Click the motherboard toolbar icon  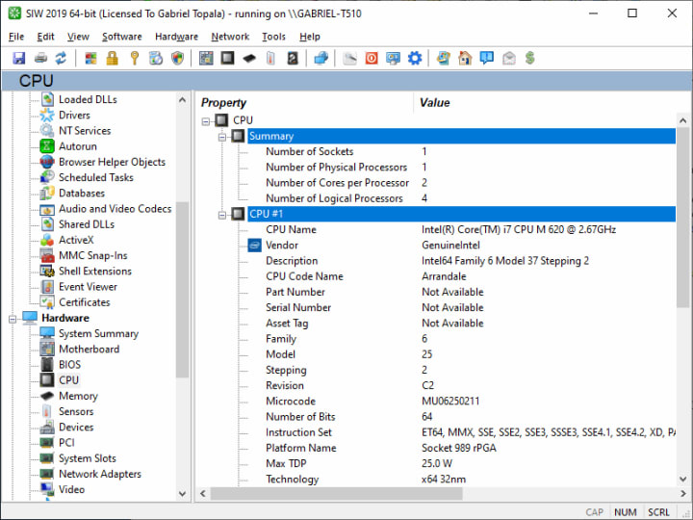pyautogui.click(x=206, y=58)
